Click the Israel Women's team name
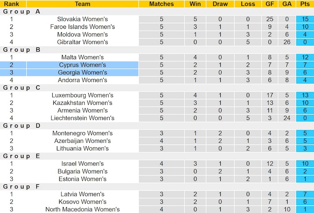Viewport: 314px width, 213px height. pyautogui.click(x=82, y=164)
